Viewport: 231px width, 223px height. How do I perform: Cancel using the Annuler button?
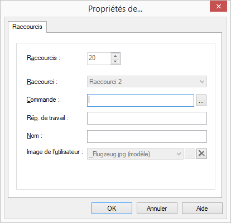coord(157,208)
